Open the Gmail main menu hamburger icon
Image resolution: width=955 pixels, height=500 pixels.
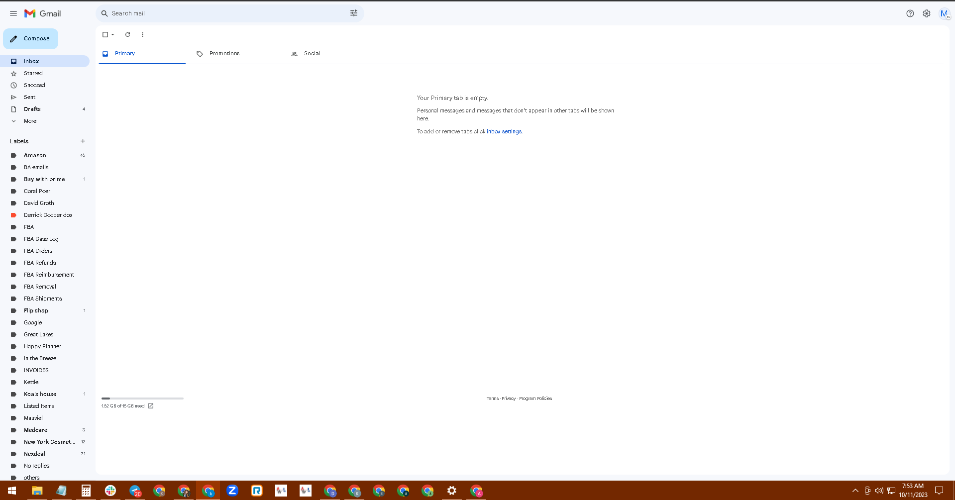13,13
